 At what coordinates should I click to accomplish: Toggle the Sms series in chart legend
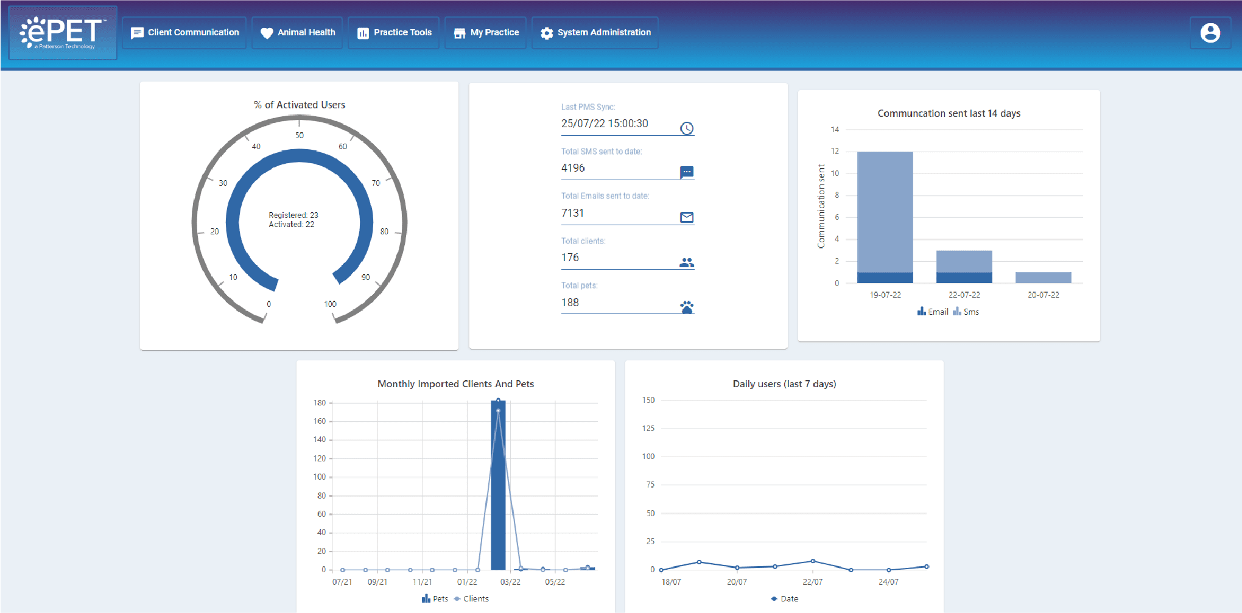click(x=966, y=312)
